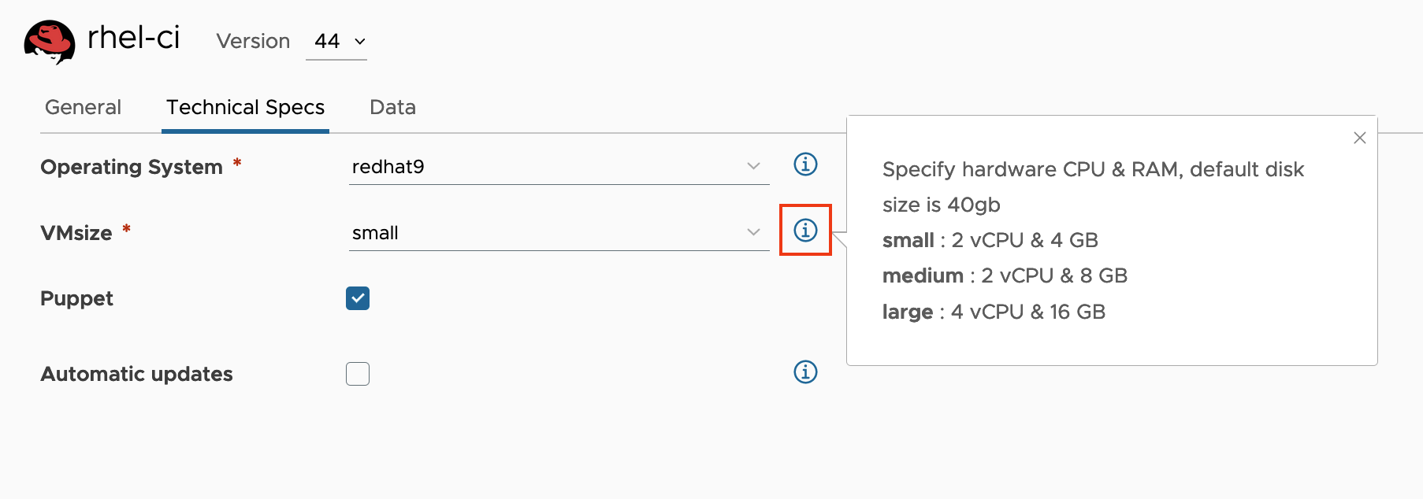The image size is (1423, 499).
Task: Click the Operating System field label
Action: pos(132,167)
